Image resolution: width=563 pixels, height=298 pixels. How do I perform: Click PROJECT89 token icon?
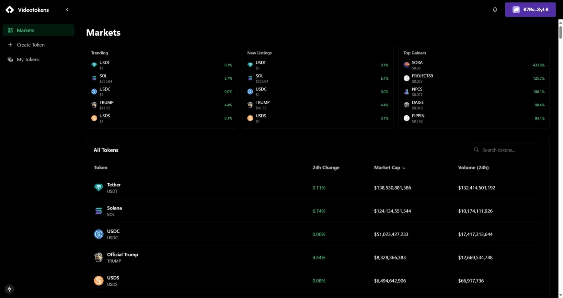click(407, 78)
